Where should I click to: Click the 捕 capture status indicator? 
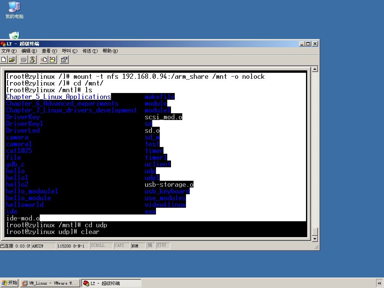150,246
